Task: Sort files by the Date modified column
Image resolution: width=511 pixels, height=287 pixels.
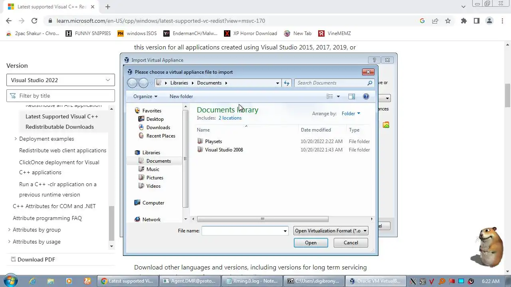Action: [x=316, y=130]
